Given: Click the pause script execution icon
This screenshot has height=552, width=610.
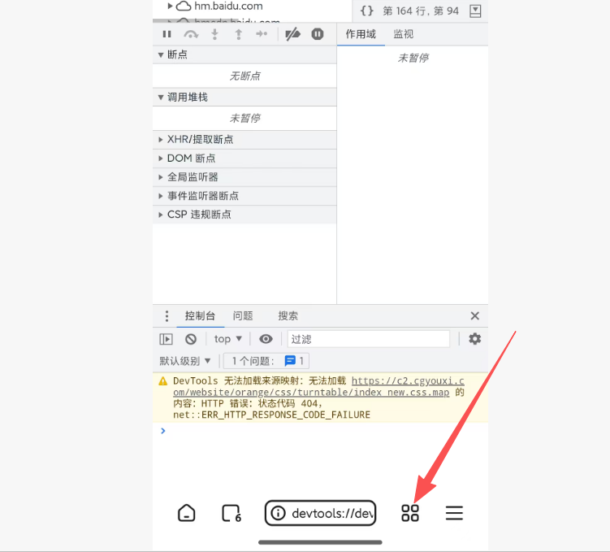Looking at the screenshot, I should pos(167,34).
